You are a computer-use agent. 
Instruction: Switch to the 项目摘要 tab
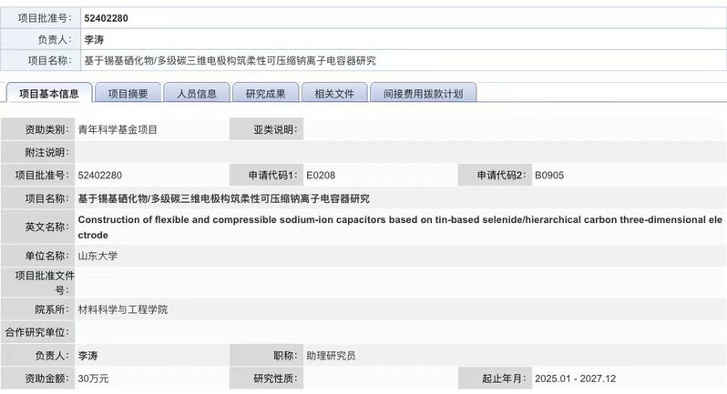[128, 93]
